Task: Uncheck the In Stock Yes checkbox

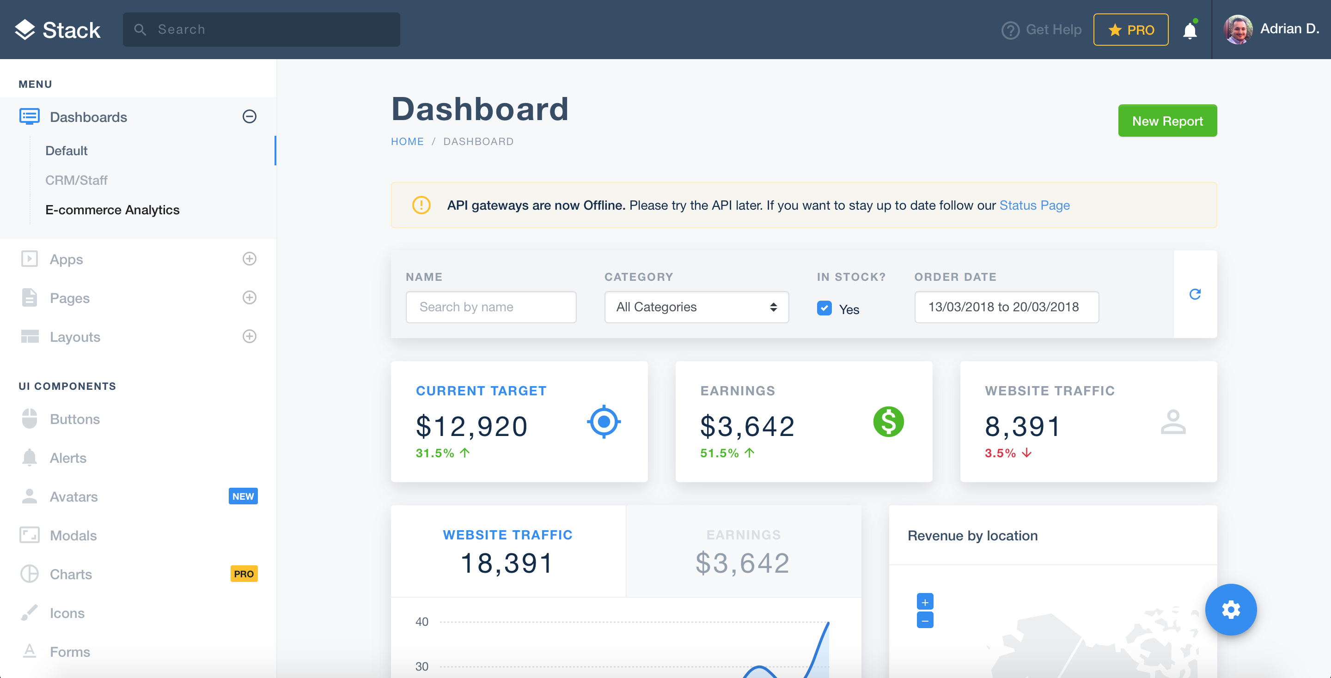Action: point(824,308)
